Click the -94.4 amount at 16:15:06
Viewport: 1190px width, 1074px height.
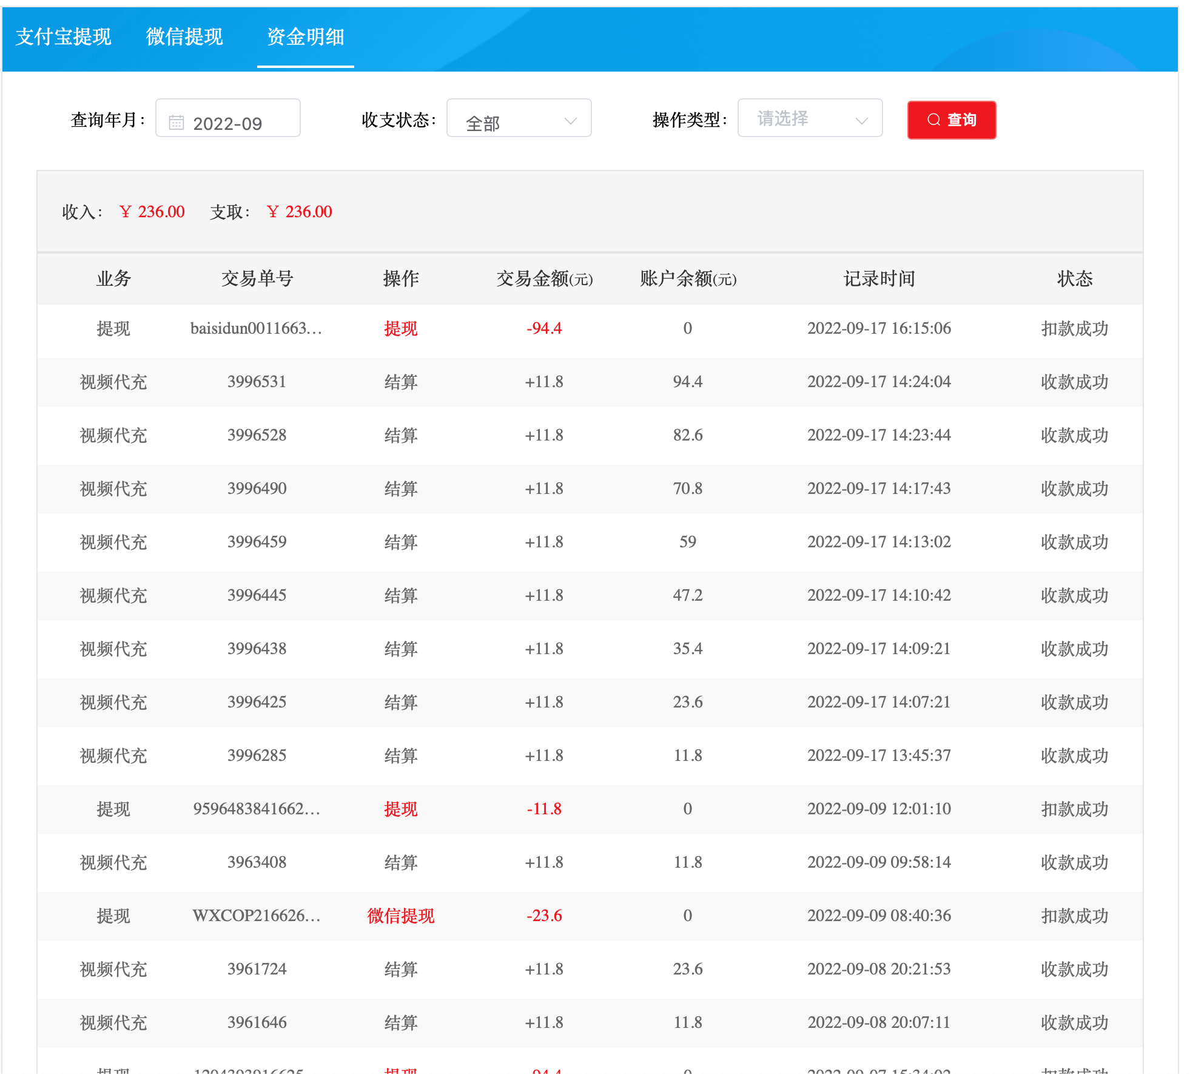[x=544, y=328]
